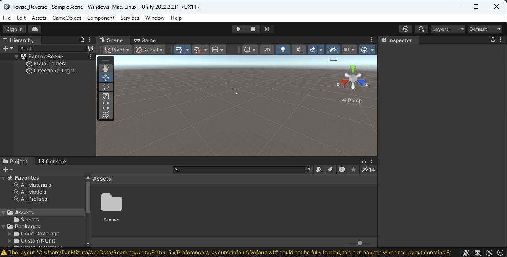Open Scene view more options menu
This screenshot has height=257, width=507.
[x=371, y=40]
